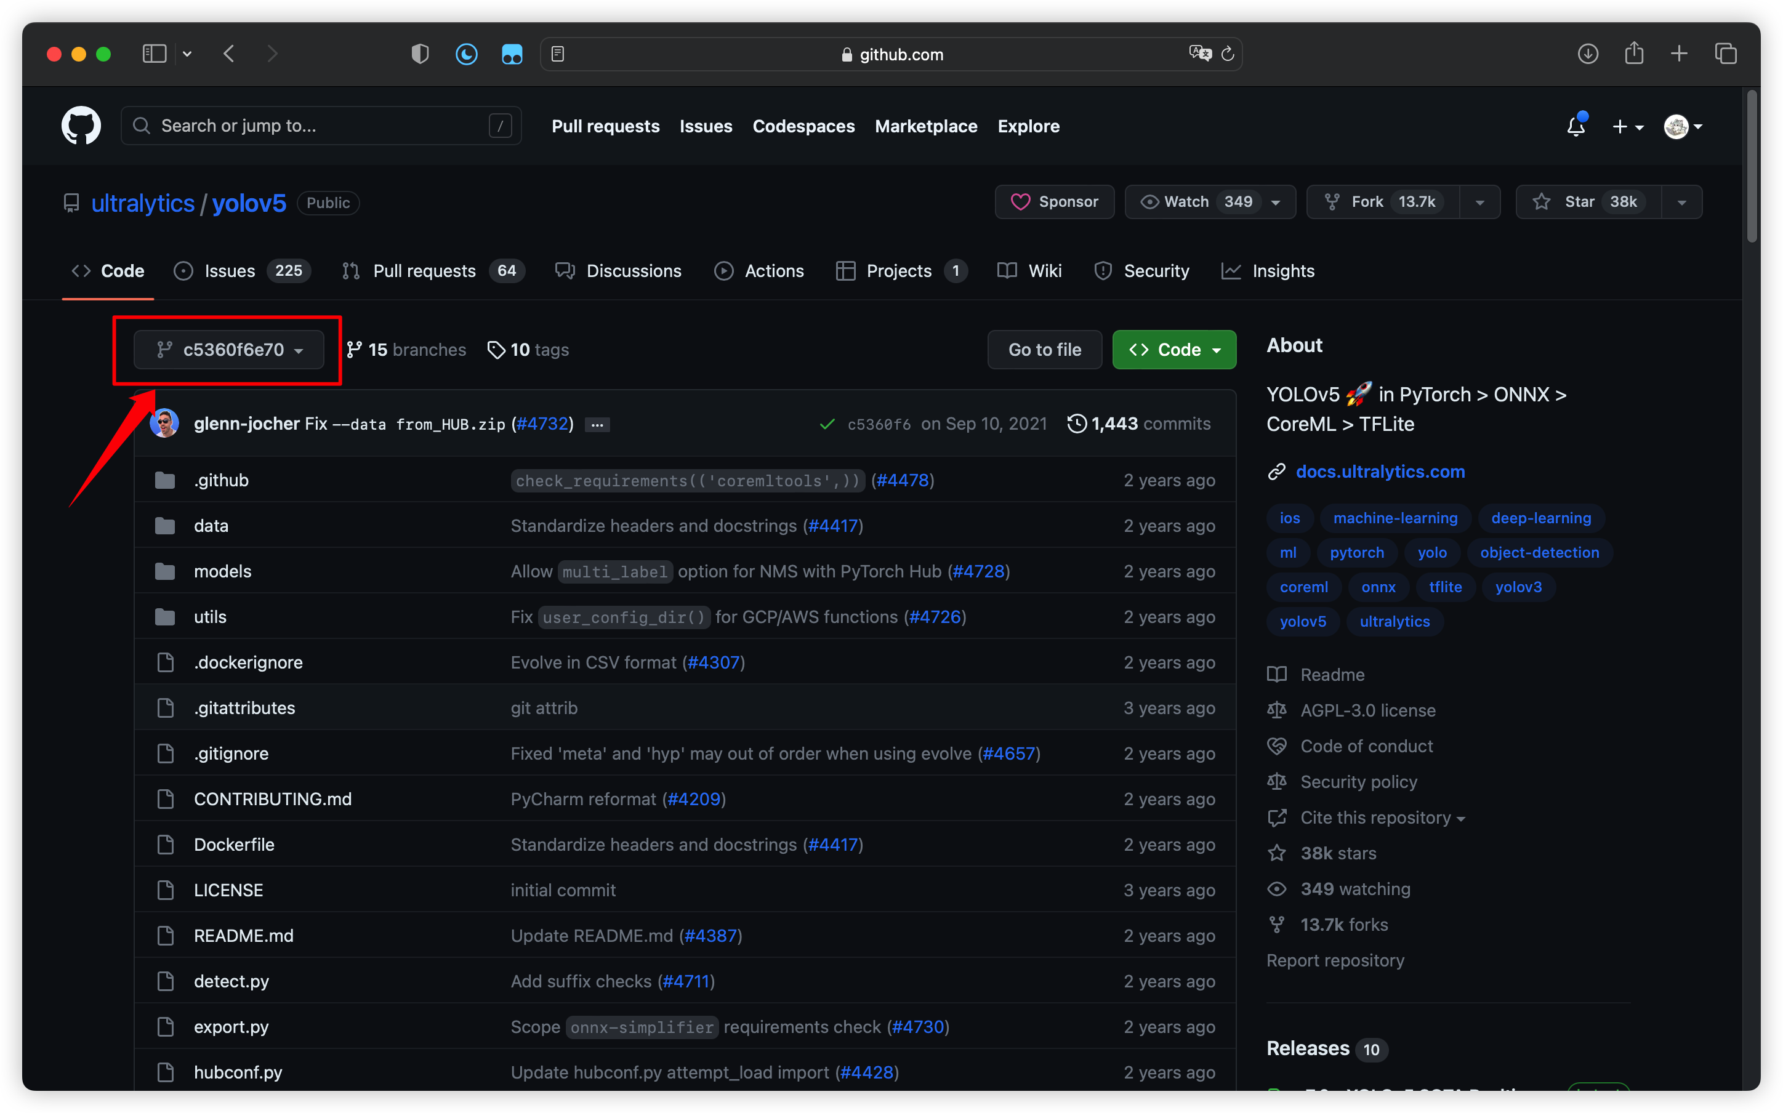Switch to the Projects tab
This screenshot has width=1783, height=1113.
(x=902, y=271)
